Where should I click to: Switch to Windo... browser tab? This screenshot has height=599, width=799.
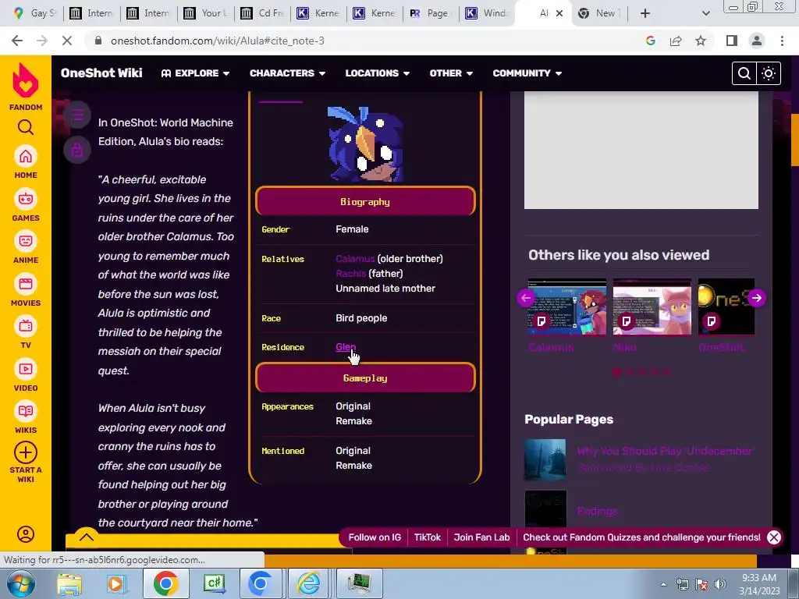click(488, 13)
